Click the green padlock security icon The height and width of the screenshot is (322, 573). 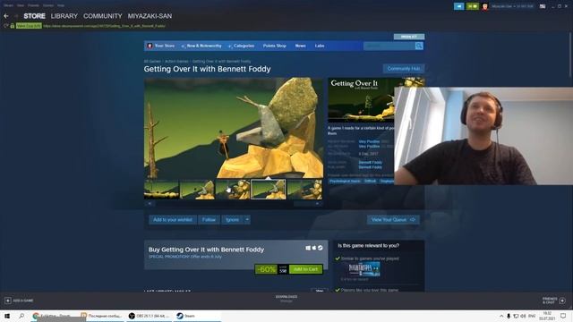coord(12,26)
